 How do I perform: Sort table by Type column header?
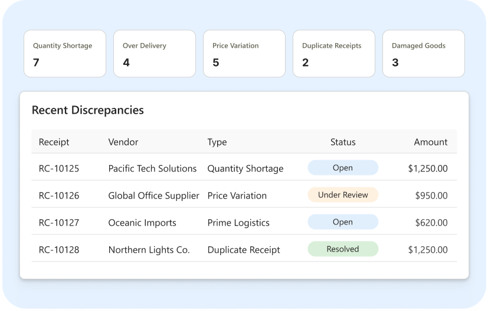tap(217, 142)
